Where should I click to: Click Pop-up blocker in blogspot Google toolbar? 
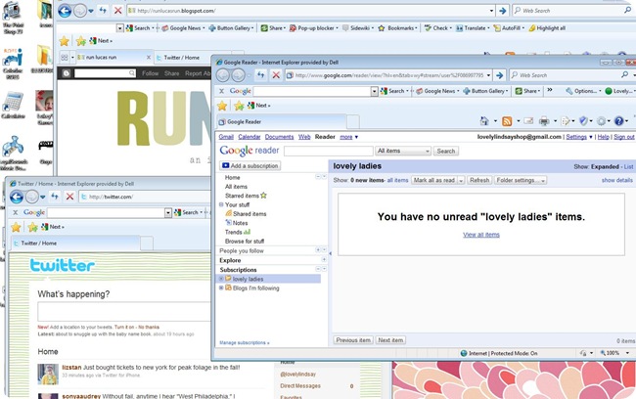click(313, 28)
